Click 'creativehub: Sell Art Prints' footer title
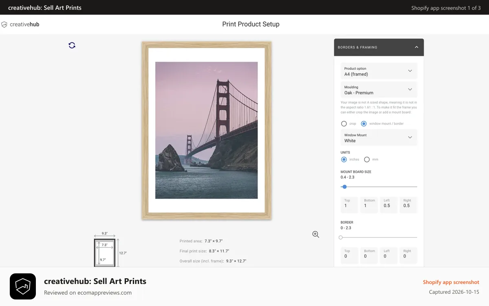 coord(95,281)
